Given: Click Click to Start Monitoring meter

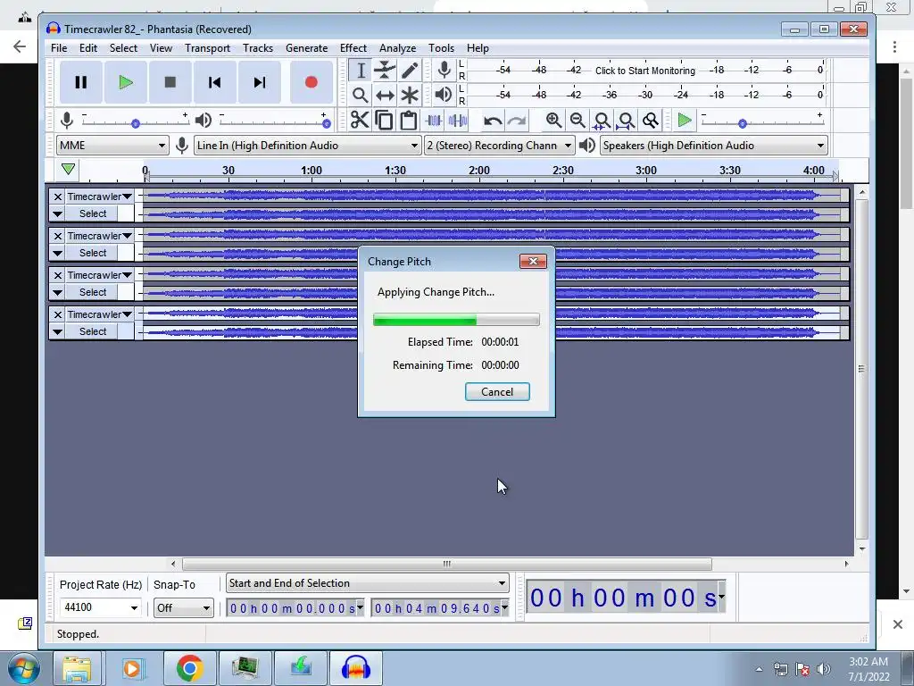Looking at the screenshot, I should pyautogui.click(x=644, y=71).
